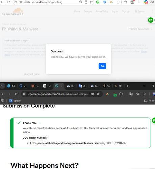Open the Chrome tab search chevron

(x=2, y=86)
